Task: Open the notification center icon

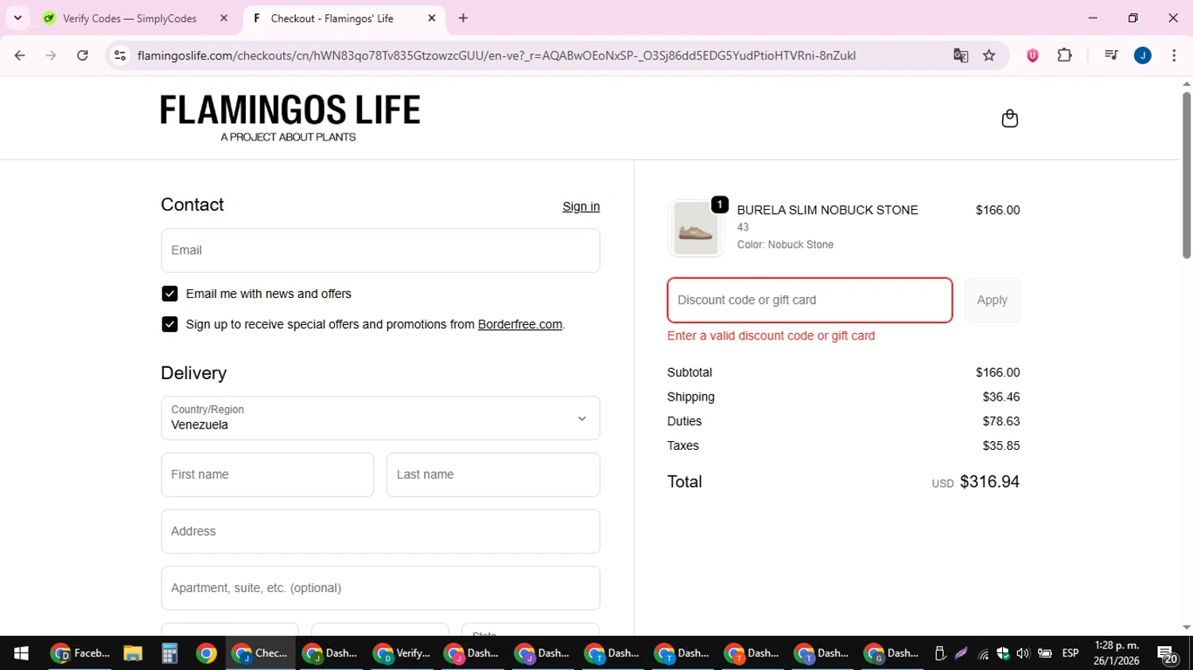Action: tap(1168, 654)
